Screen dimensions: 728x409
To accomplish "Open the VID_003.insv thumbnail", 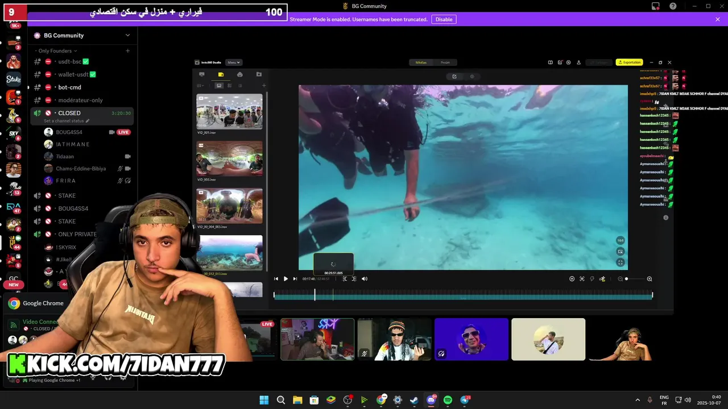I will pyautogui.click(x=229, y=158).
